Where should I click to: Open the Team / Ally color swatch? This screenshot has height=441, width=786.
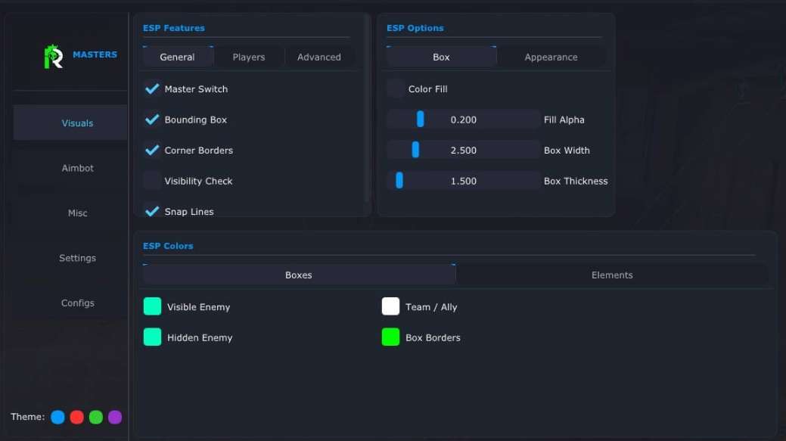[390, 306]
